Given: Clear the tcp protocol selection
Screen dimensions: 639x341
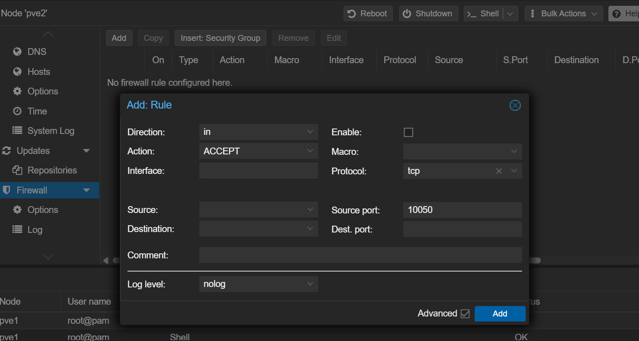Looking at the screenshot, I should tap(499, 171).
